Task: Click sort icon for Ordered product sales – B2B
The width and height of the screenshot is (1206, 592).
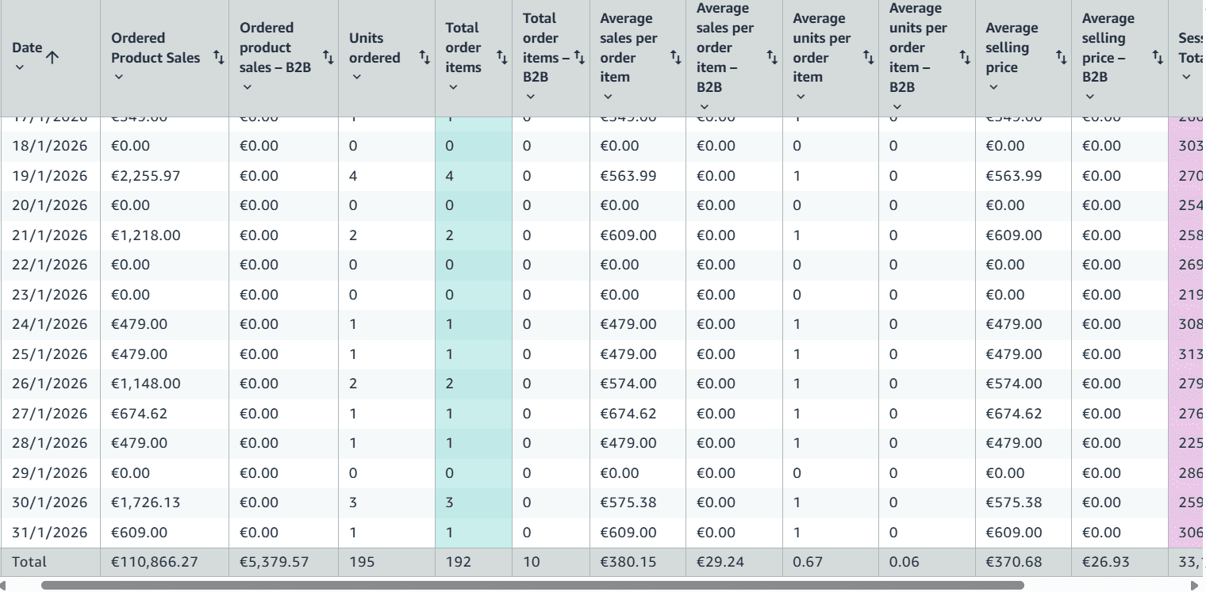Action: (x=328, y=57)
